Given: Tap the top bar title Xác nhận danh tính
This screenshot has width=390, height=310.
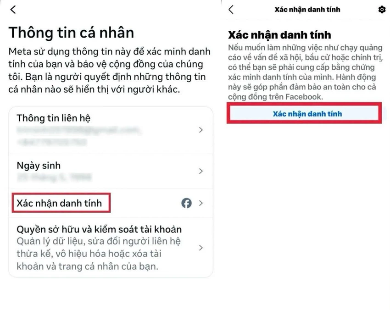Looking at the screenshot, I should tap(307, 10).
